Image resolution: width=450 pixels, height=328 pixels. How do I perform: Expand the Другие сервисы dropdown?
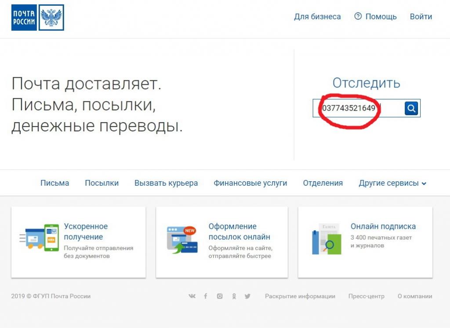click(x=392, y=183)
